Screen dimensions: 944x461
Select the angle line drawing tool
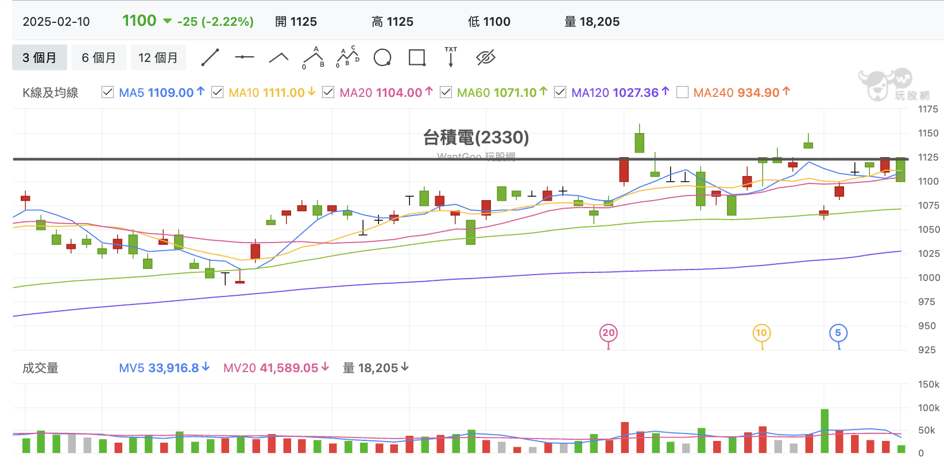[x=278, y=57]
